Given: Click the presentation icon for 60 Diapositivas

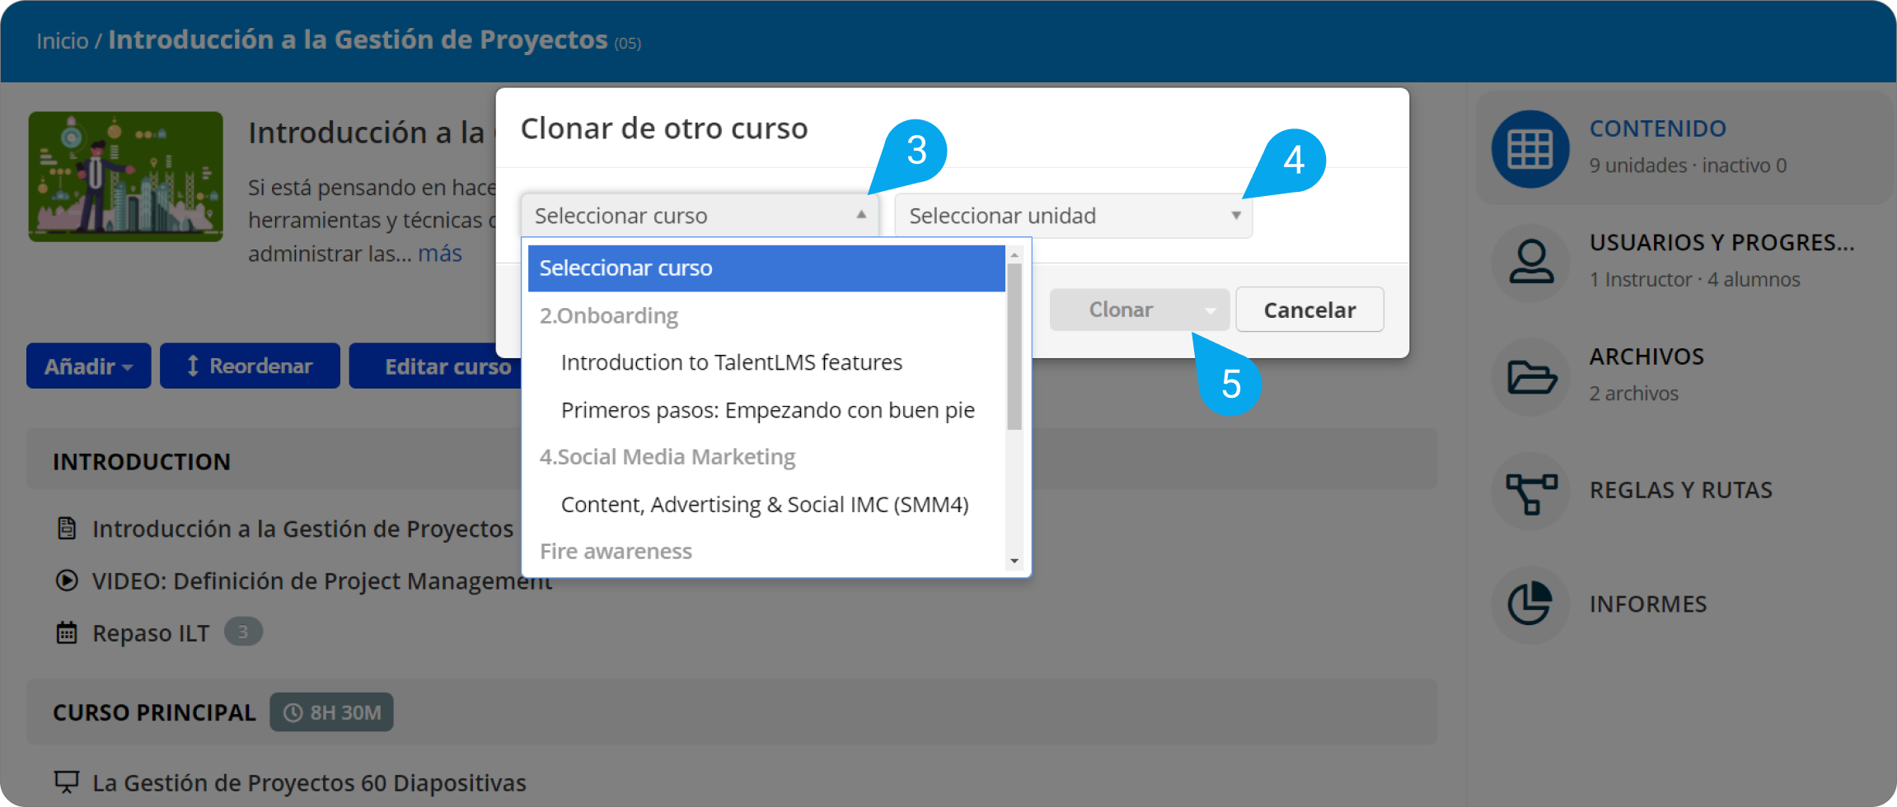Looking at the screenshot, I should 67,781.
